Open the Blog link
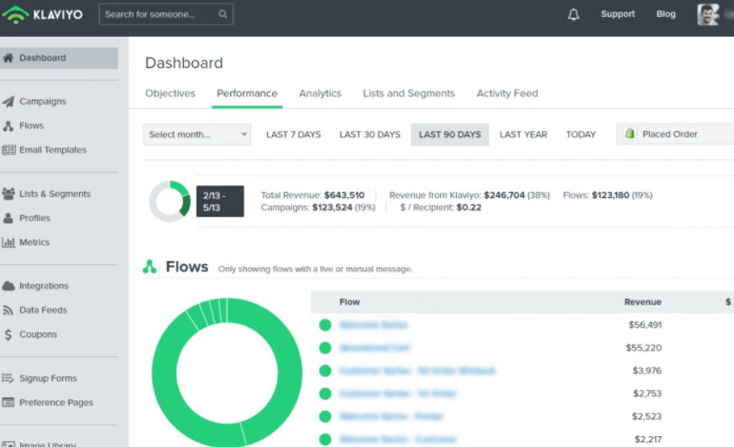734x447 pixels. tap(666, 14)
